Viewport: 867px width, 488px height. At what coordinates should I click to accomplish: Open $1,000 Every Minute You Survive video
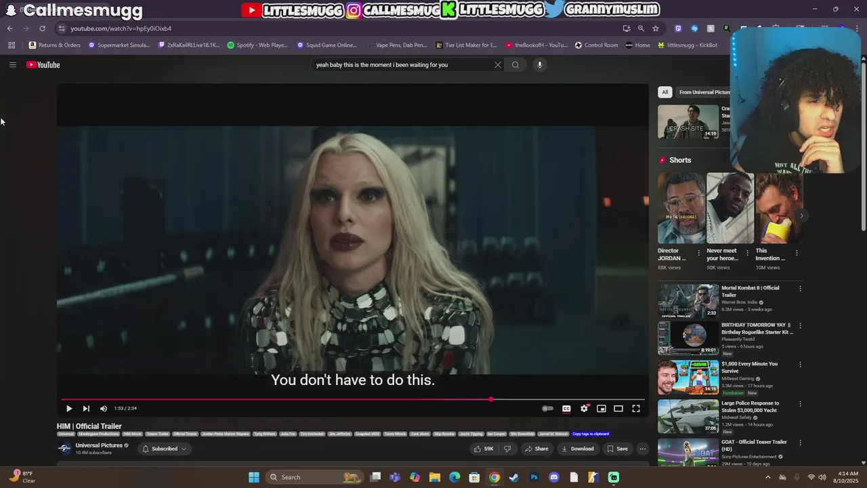tap(688, 378)
